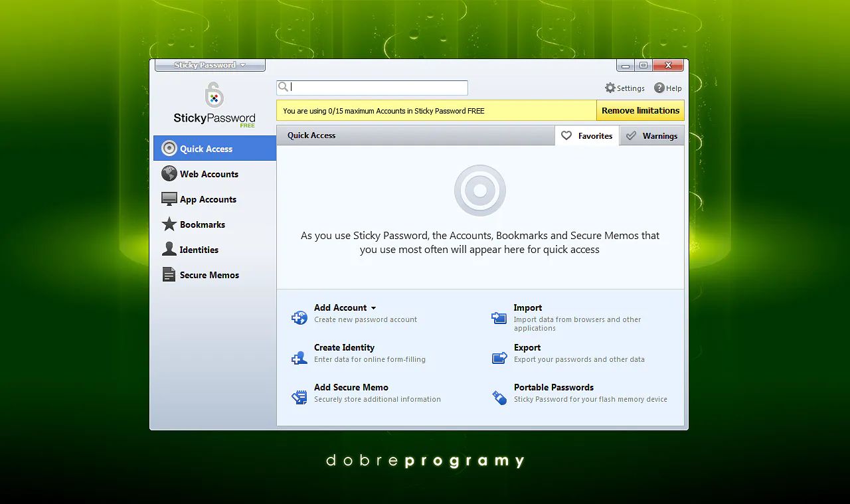Click the Import icon for browser data
850x504 pixels.
(499, 318)
